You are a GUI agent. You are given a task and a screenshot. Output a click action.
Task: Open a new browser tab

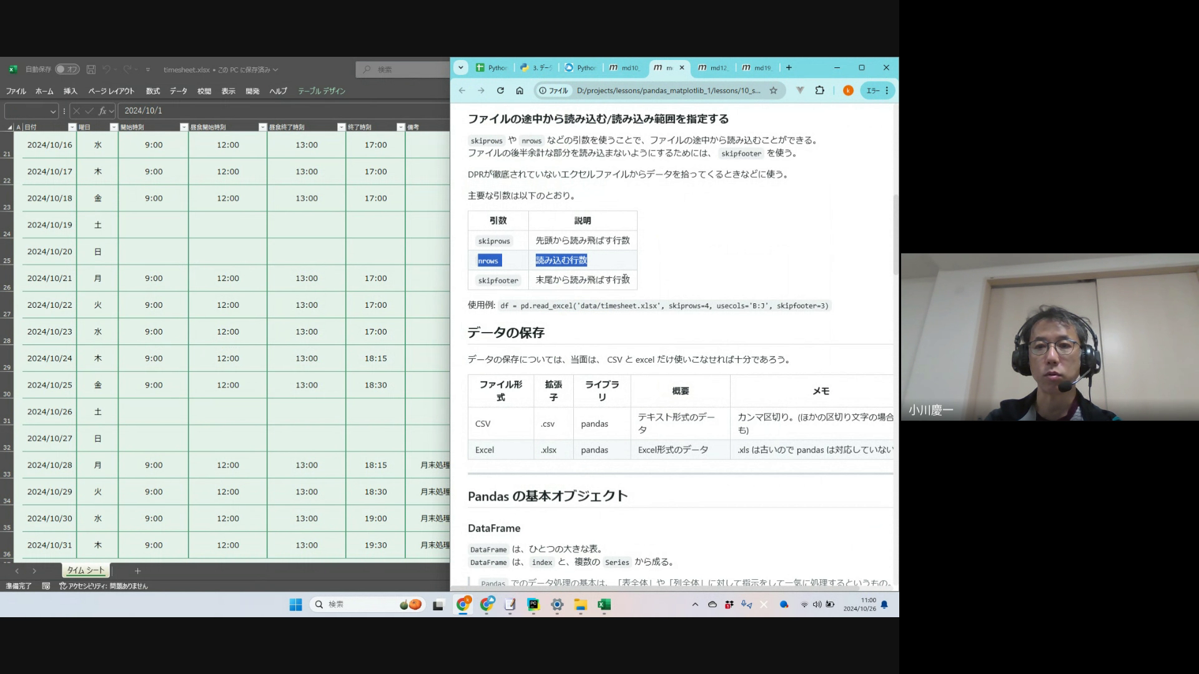pyautogui.click(x=789, y=67)
